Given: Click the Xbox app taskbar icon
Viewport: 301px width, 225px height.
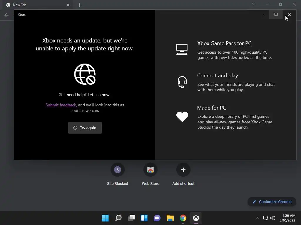Looking at the screenshot, I should pyautogui.click(x=196, y=218).
